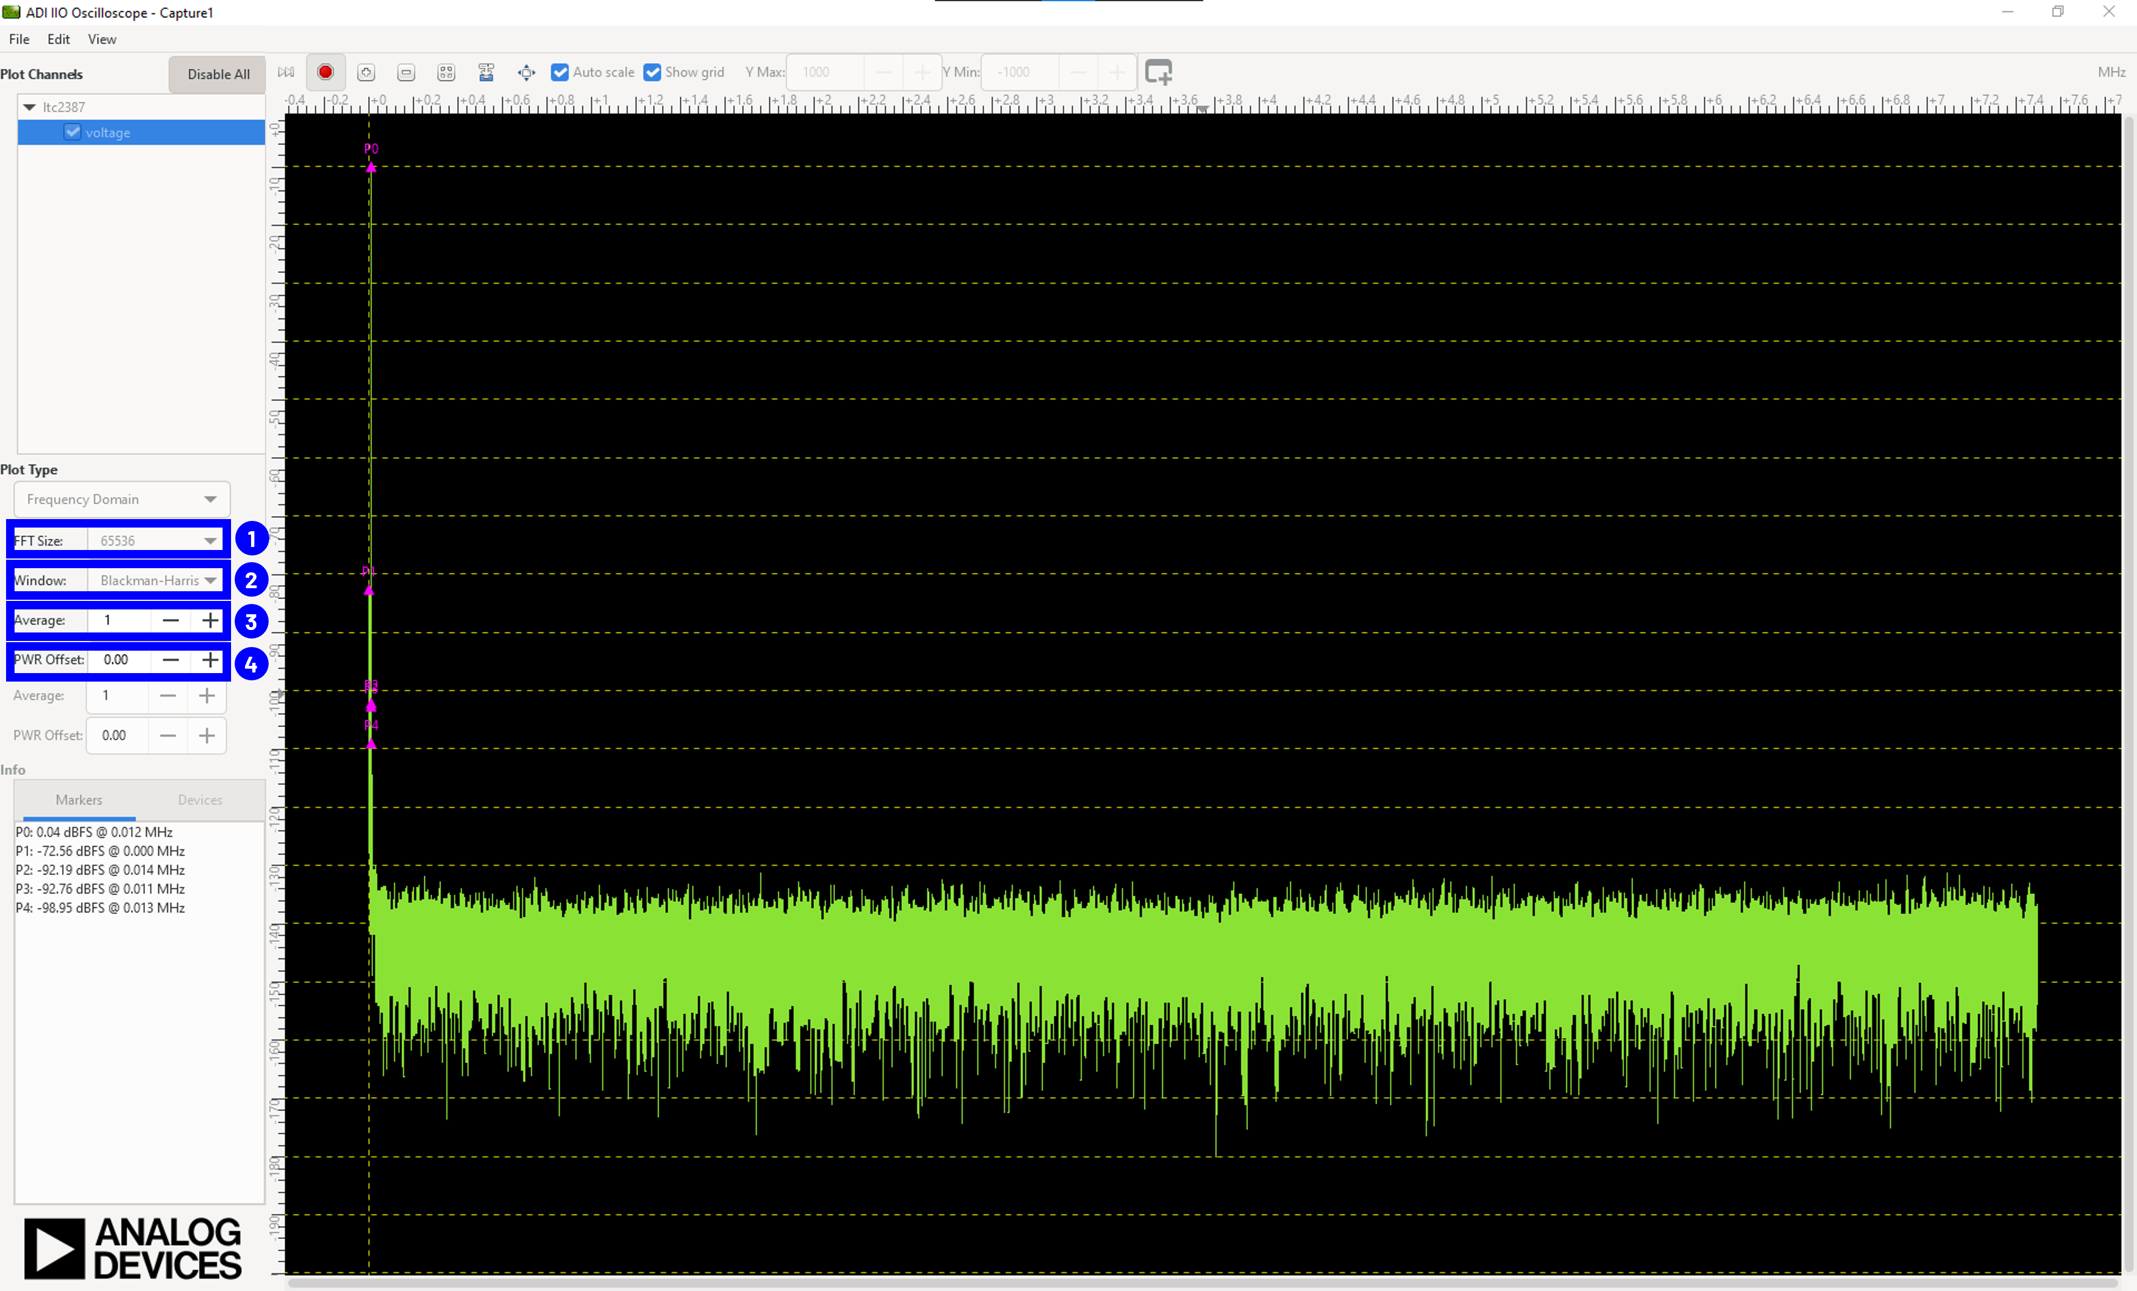The image size is (2137, 1291).
Task: Click the Plot Channels heading
Action: [42, 74]
